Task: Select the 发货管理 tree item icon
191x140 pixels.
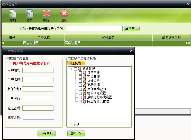Action: [x=84, y=77]
